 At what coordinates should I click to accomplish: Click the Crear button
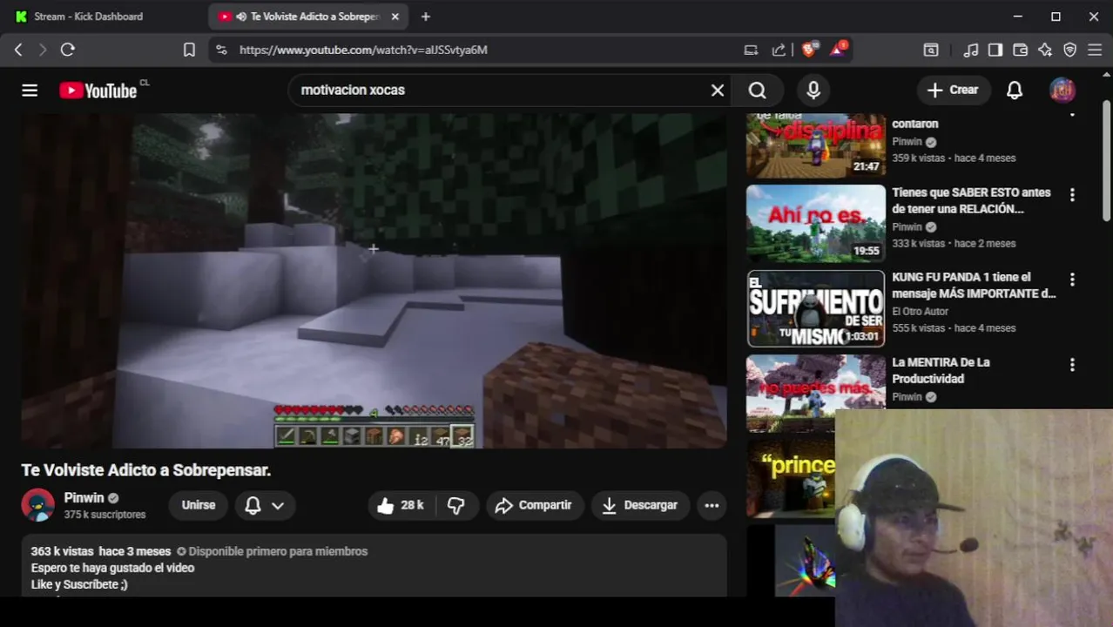(953, 90)
